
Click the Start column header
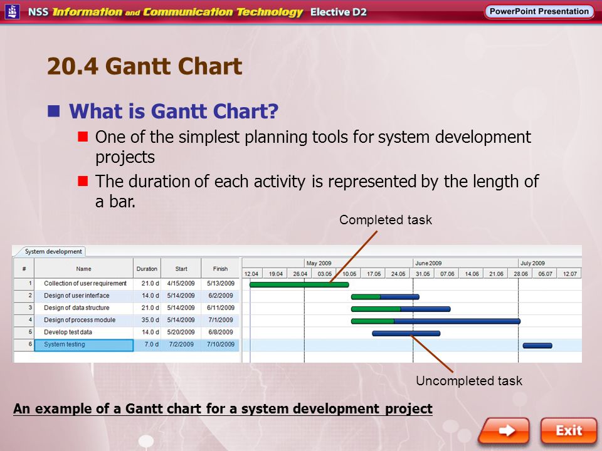181,269
